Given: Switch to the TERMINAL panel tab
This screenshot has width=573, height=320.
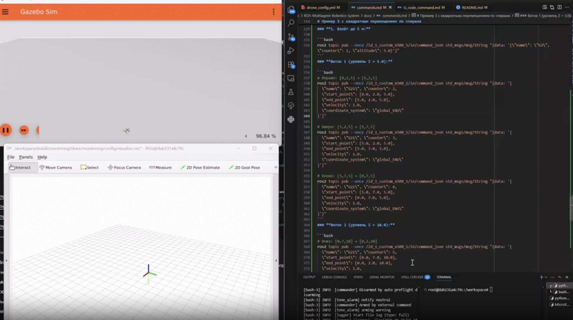Looking at the screenshot, I should pyautogui.click(x=444, y=277).
